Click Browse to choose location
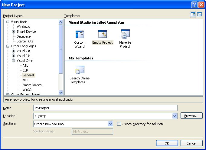Image resolution: width=206 pixels, height=150 pixels. 191,116
